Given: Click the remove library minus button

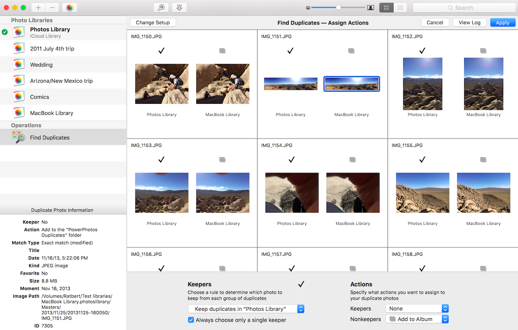Looking at the screenshot, I should [x=52, y=8].
